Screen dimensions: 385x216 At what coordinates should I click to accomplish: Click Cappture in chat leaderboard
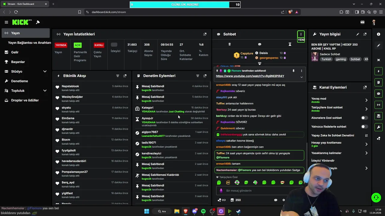pyautogui.click(x=247, y=53)
